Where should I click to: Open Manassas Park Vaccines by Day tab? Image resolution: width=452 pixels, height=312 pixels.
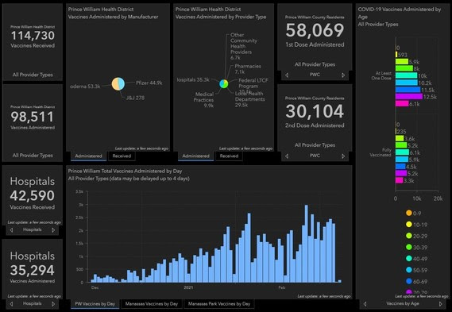(219, 303)
